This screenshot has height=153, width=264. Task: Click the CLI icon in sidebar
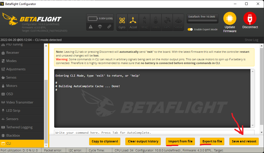click(x=3, y=143)
